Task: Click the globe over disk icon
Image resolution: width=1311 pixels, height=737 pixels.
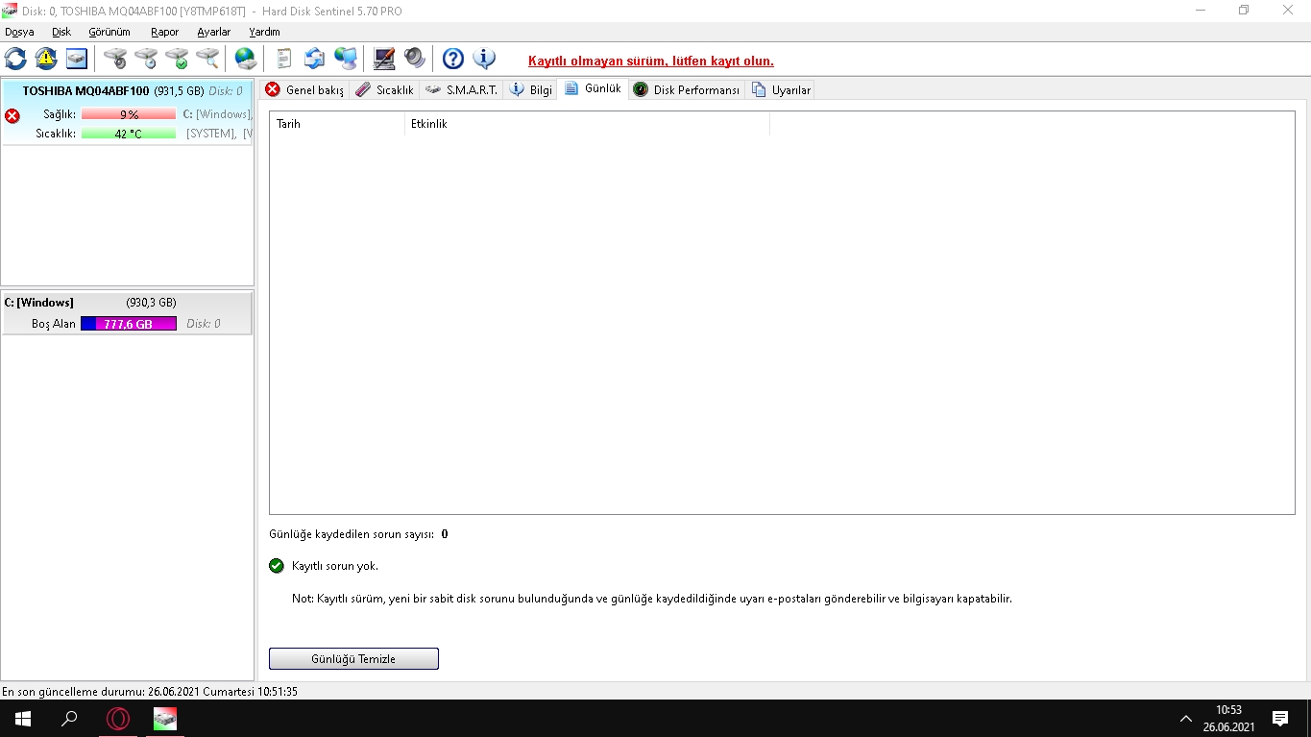Action: 246,59
